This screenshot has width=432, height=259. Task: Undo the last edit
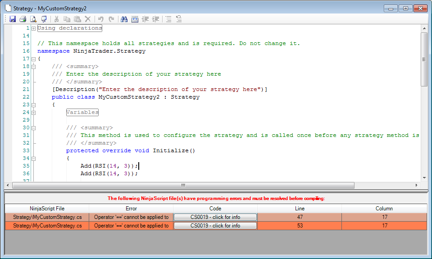pyautogui.click(x=101, y=19)
